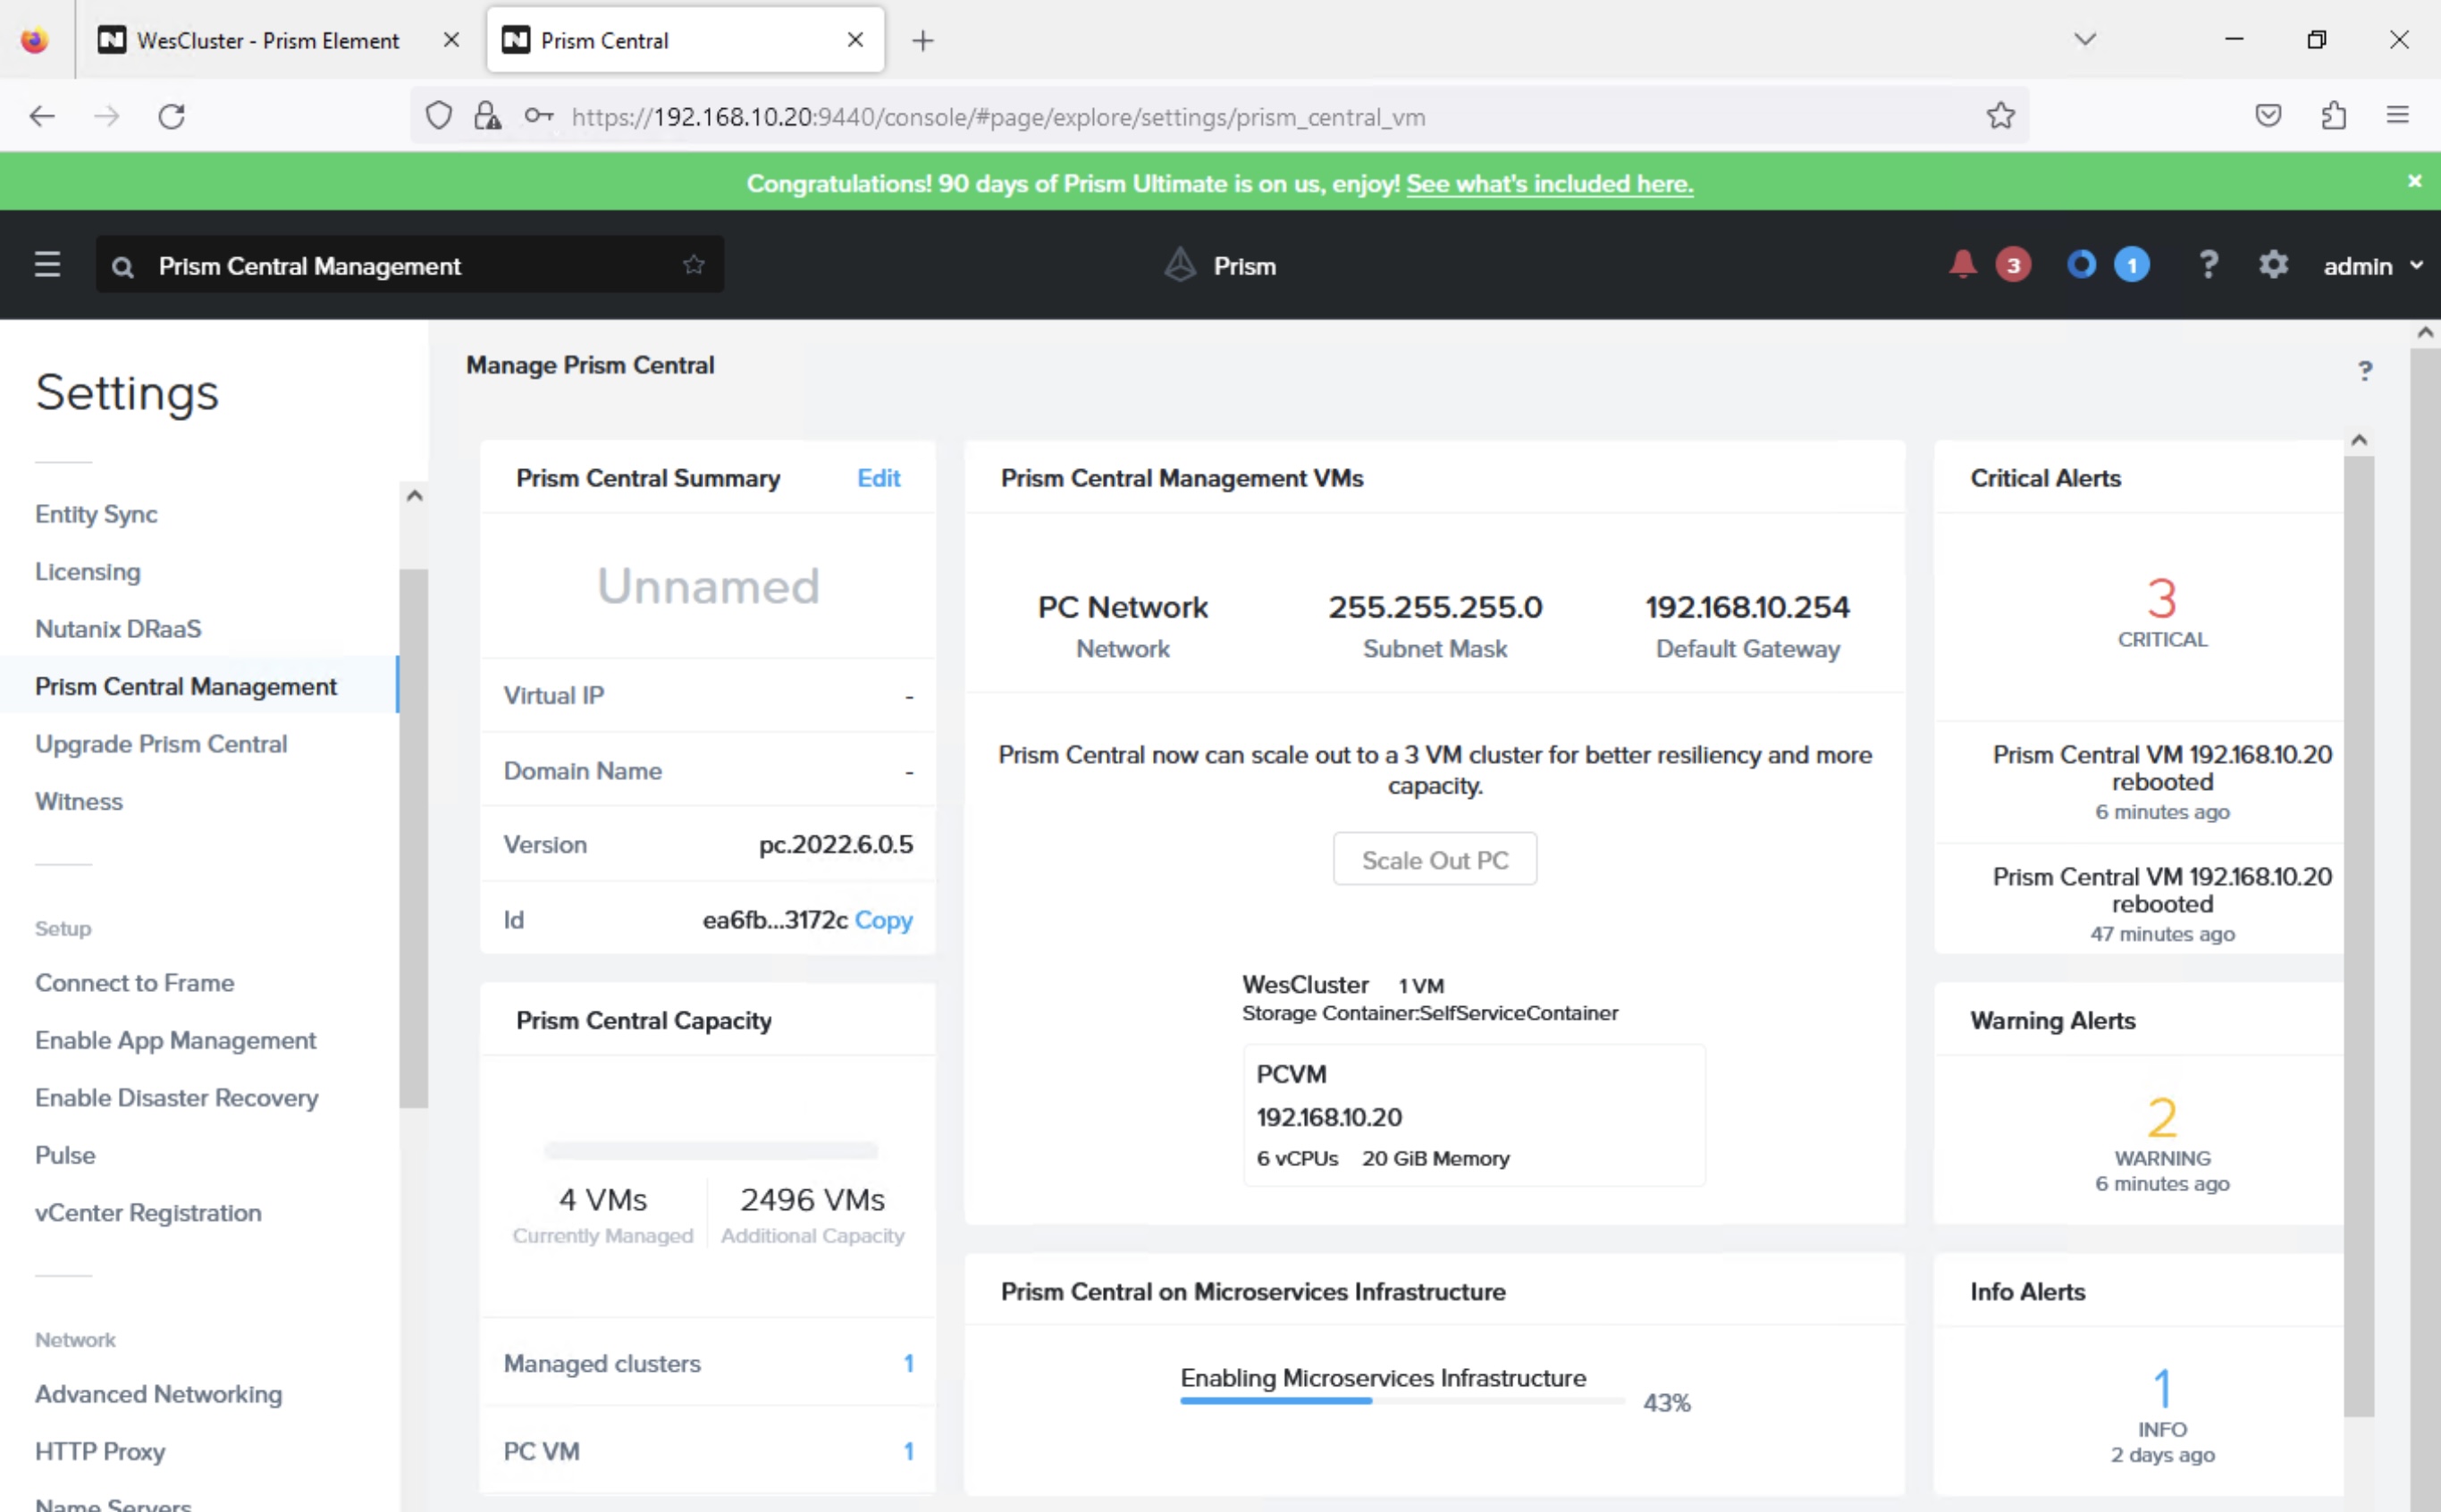Viewport: 2441px width, 1512px height.
Task: Open the settings gear icon
Action: tap(2273, 265)
